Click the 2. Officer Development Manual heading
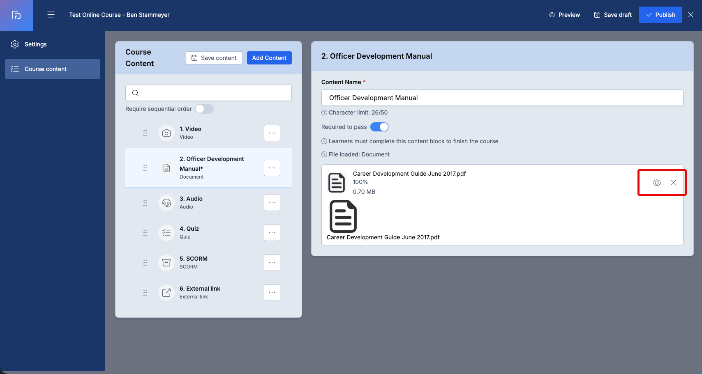This screenshot has width=702, height=374. coord(376,56)
